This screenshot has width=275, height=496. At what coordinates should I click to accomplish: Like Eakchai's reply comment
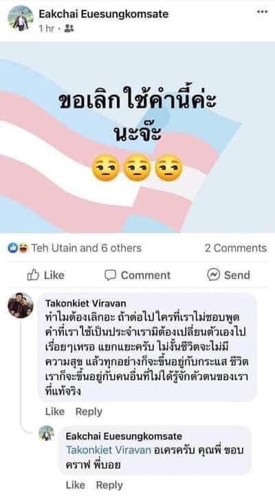click(75, 485)
